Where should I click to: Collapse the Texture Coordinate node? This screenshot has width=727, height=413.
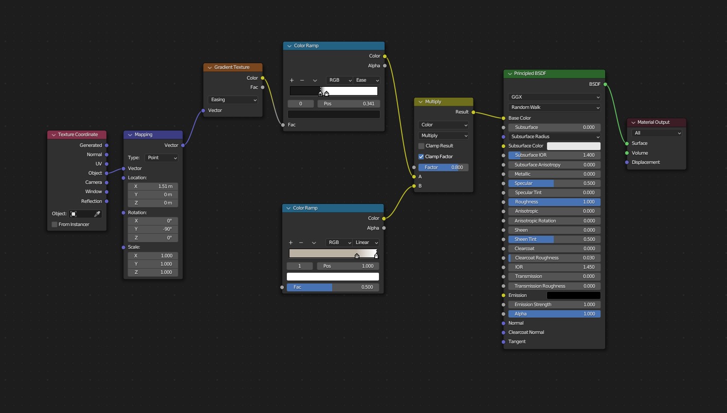pos(53,135)
